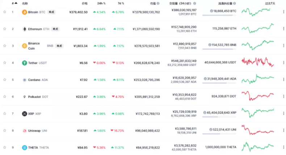Click the Uniswap unicorn logo icon
This screenshot has height=155, width=286.
(x=25, y=131)
